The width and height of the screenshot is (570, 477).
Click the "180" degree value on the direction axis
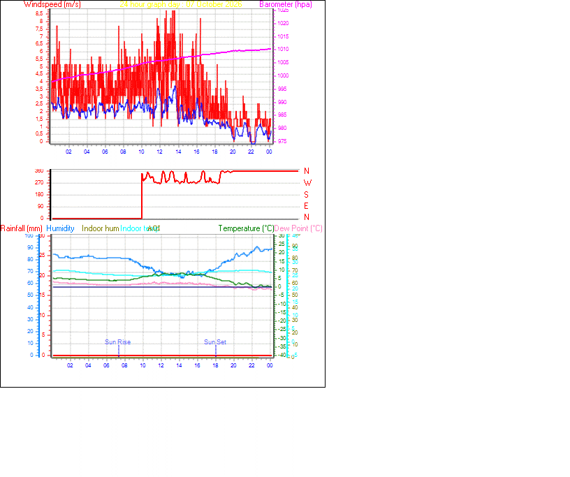point(39,195)
